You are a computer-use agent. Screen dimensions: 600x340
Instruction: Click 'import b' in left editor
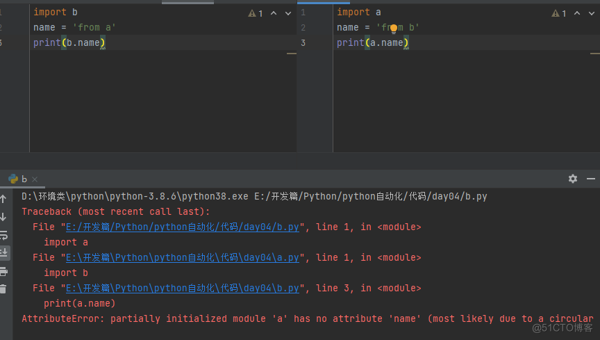[56, 13]
